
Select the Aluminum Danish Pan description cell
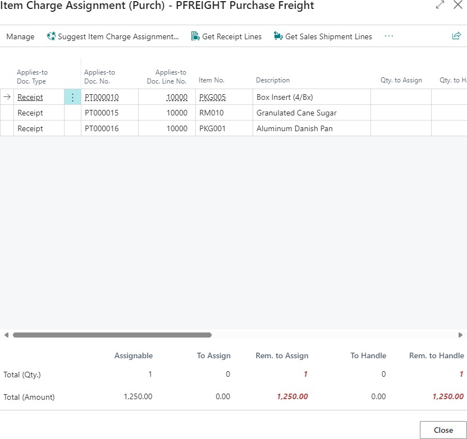(x=294, y=128)
